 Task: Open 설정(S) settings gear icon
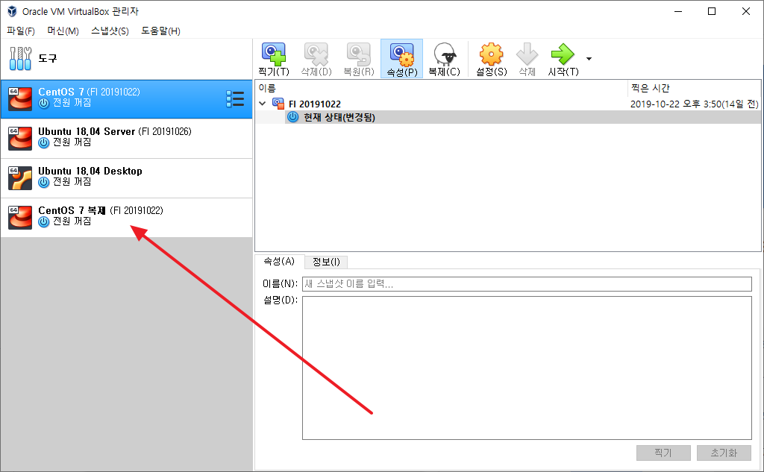491,54
